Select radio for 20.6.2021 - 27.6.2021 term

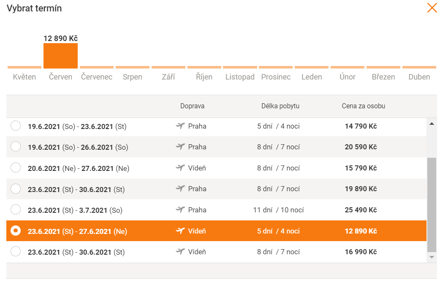click(16, 168)
